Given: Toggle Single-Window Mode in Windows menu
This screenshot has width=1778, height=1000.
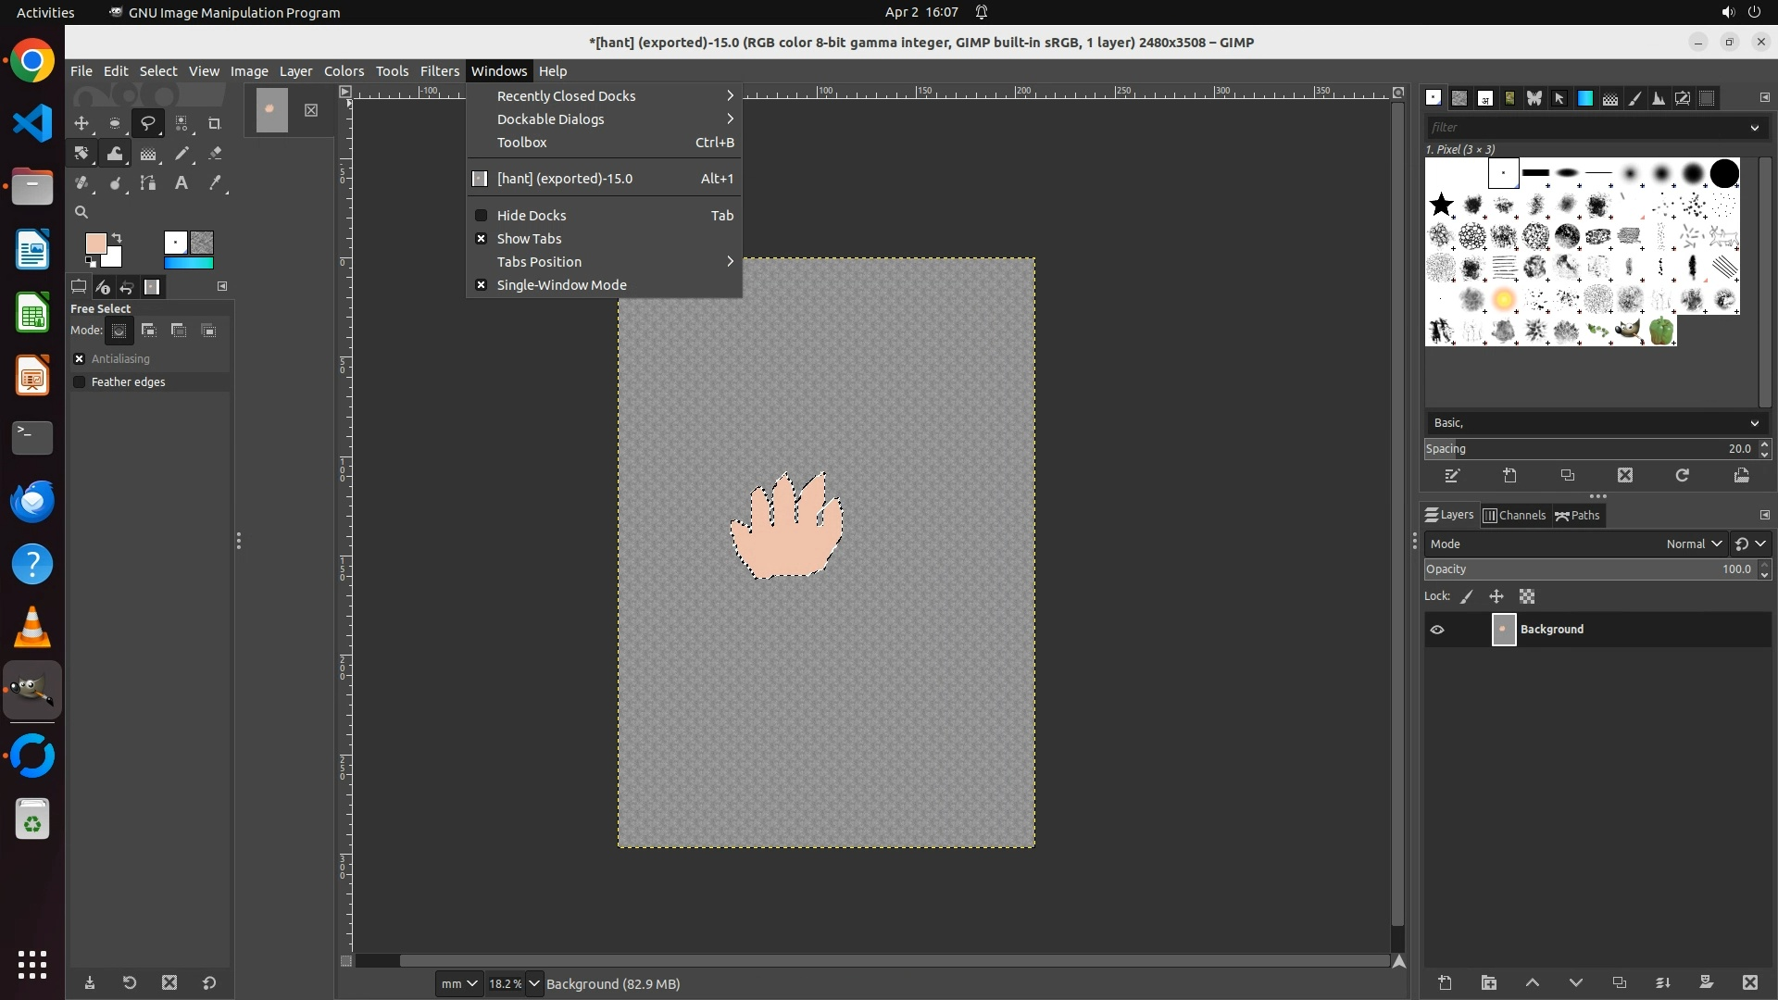Looking at the screenshot, I should [x=561, y=285].
